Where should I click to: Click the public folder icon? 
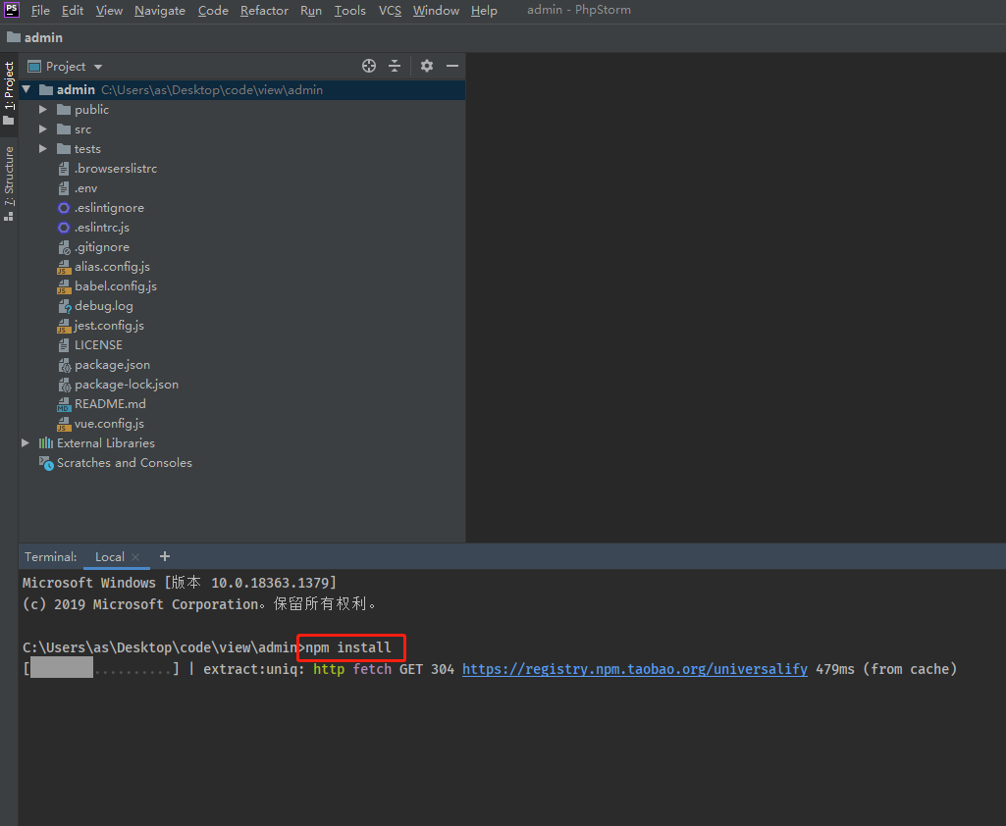click(x=64, y=110)
